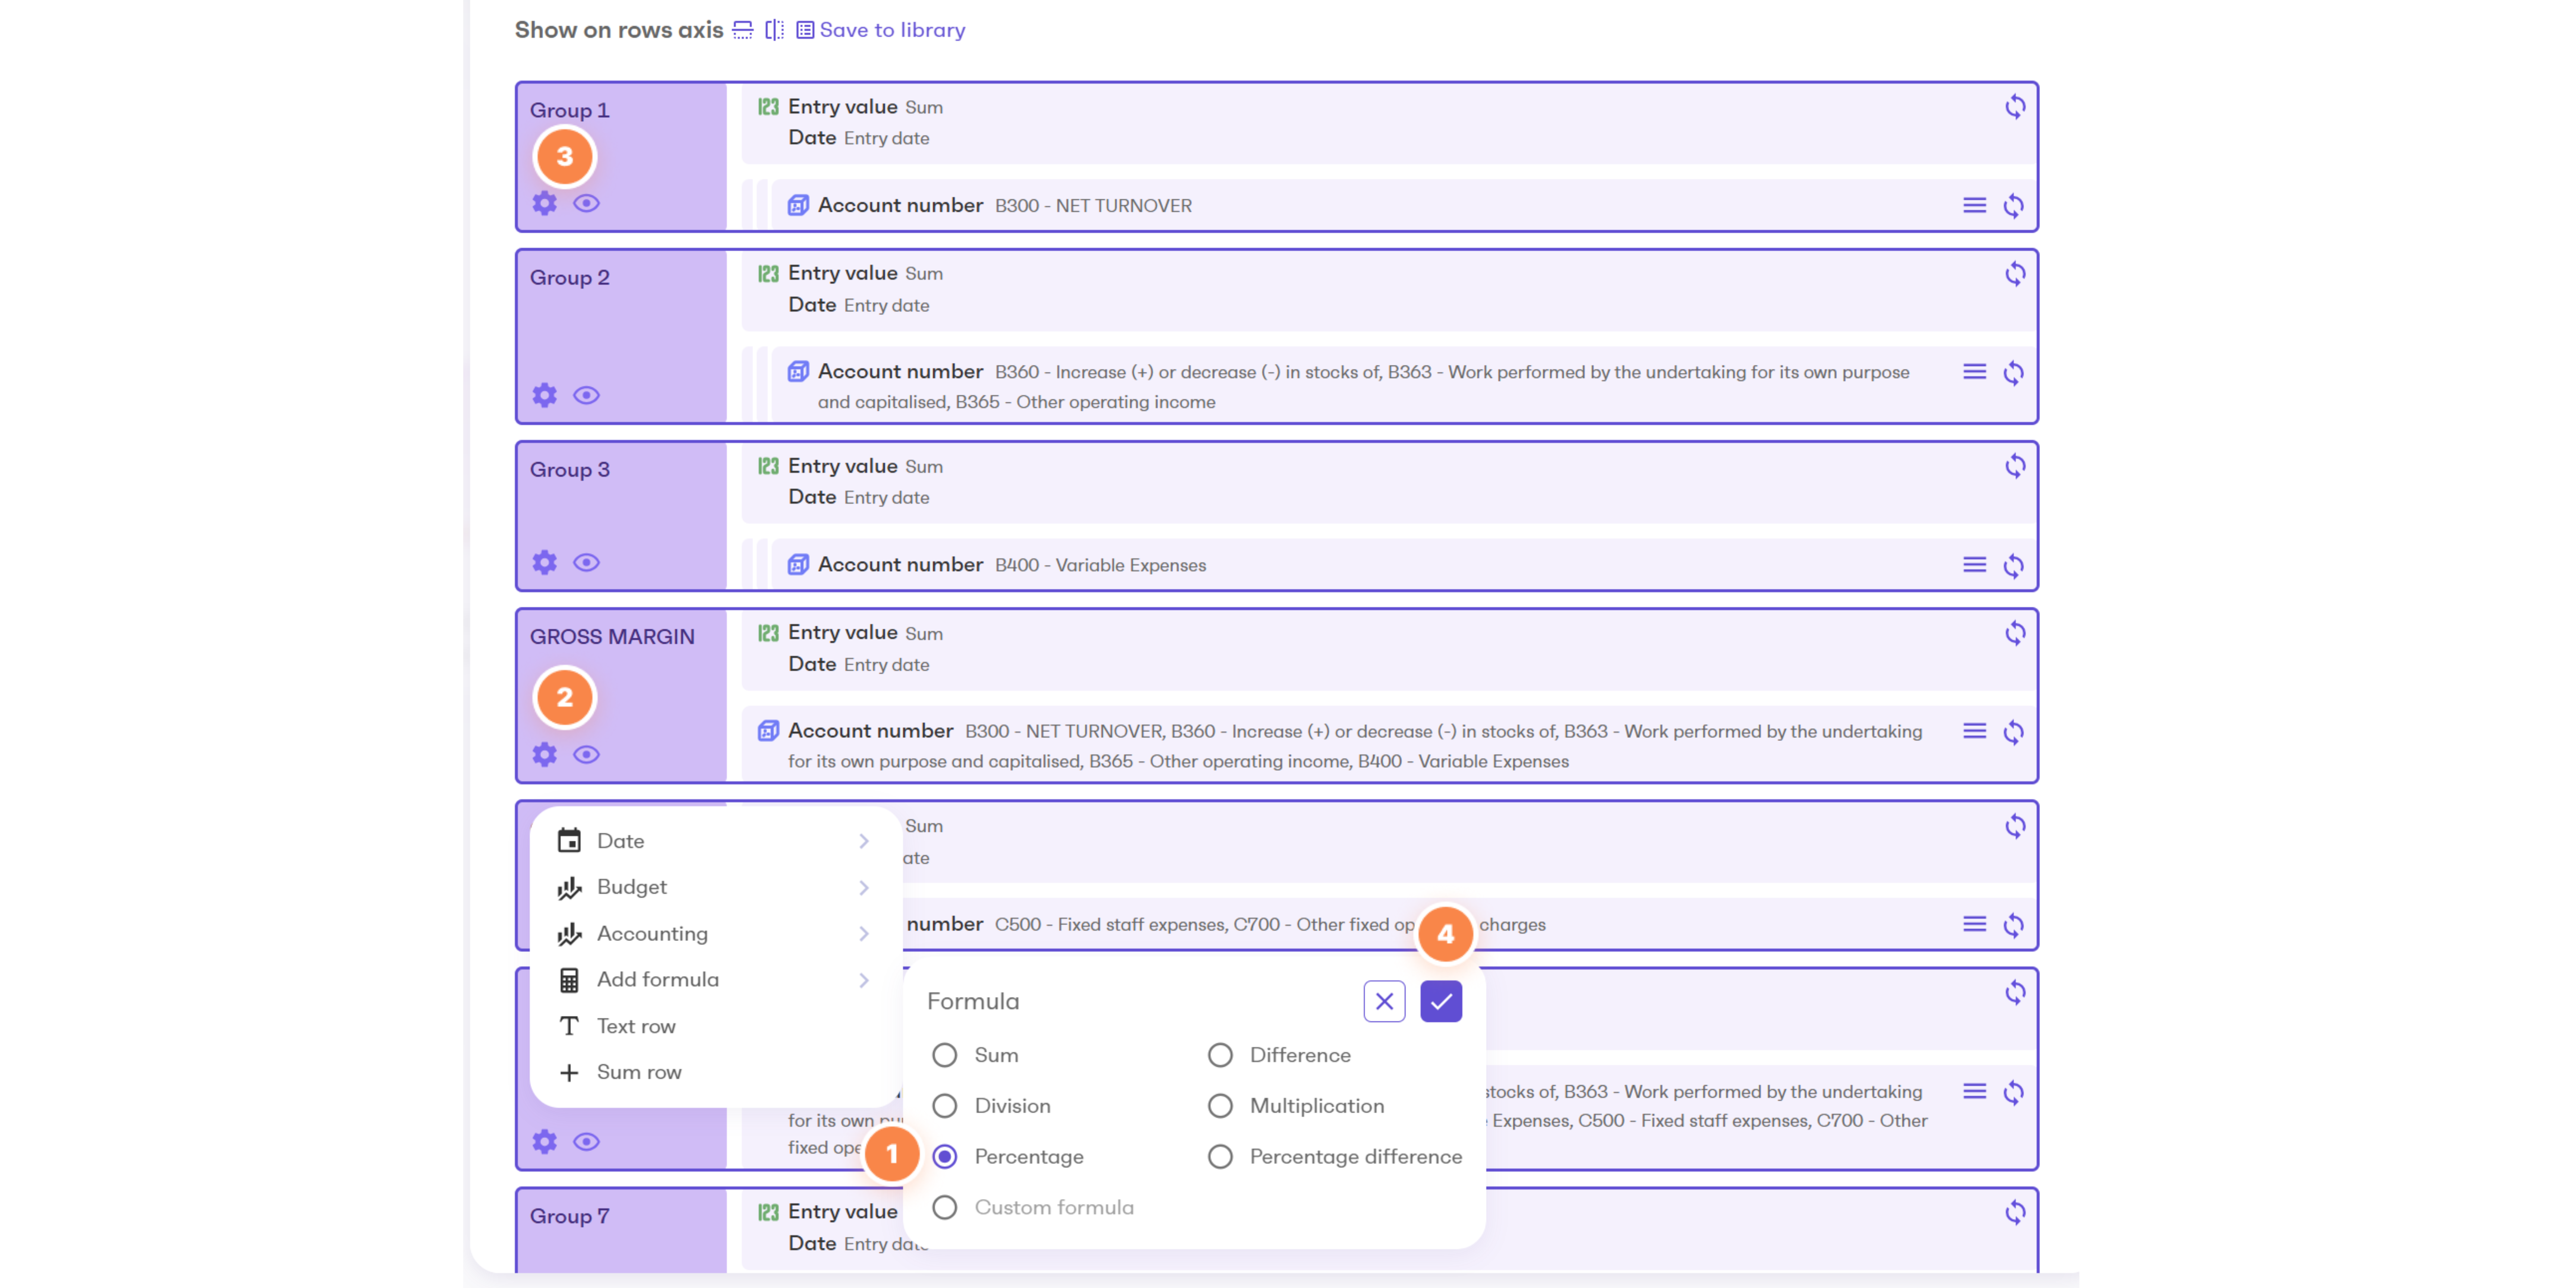Screen dimensions: 2576x1288
Task: Refresh Group 2 Entry value row
Action: click(2015, 273)
